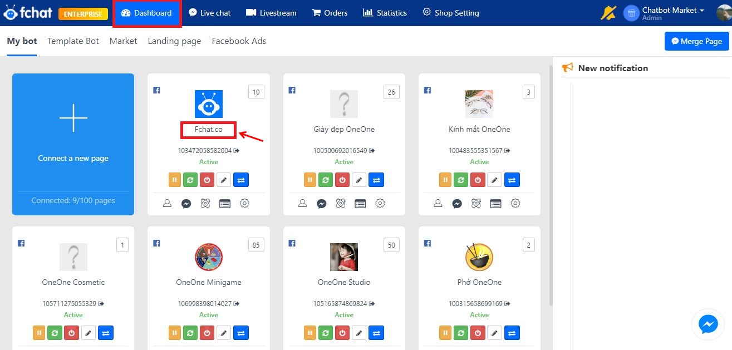
Task: Open external link beside ID 100483555351567
Action: (x=507, y=151)
